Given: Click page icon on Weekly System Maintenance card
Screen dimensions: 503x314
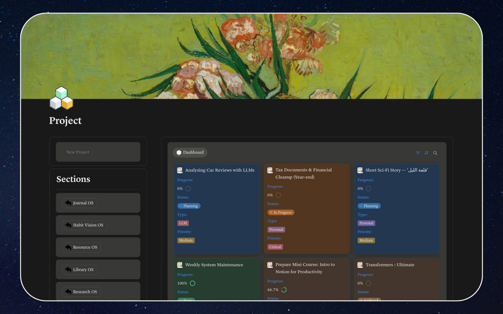Looking at the screenshot, I should (x=180, y=264).
